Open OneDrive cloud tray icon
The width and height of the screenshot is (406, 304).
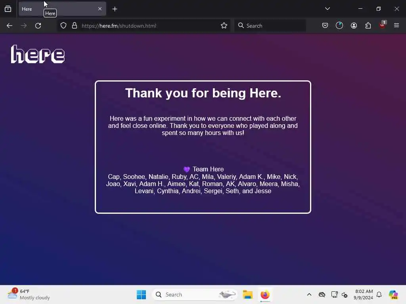point(322,294)
